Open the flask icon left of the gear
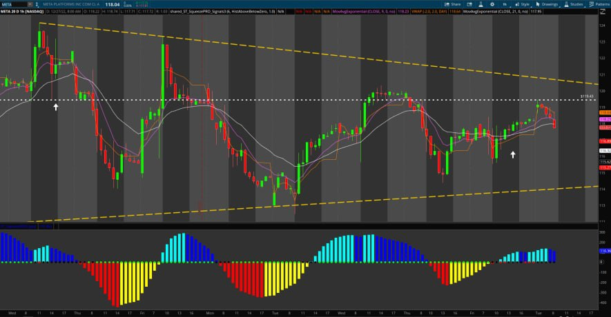This screenshot has height=317, width=611. [x=481, y=4]
